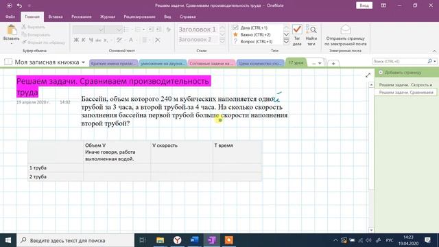The image size is (439, 247).
Task: Click the Вырезать (Cut) scissors icon
Action: (24, 27)
